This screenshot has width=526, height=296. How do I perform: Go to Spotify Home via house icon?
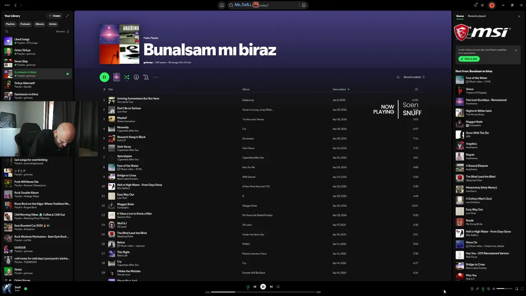(x=221, y=5)
